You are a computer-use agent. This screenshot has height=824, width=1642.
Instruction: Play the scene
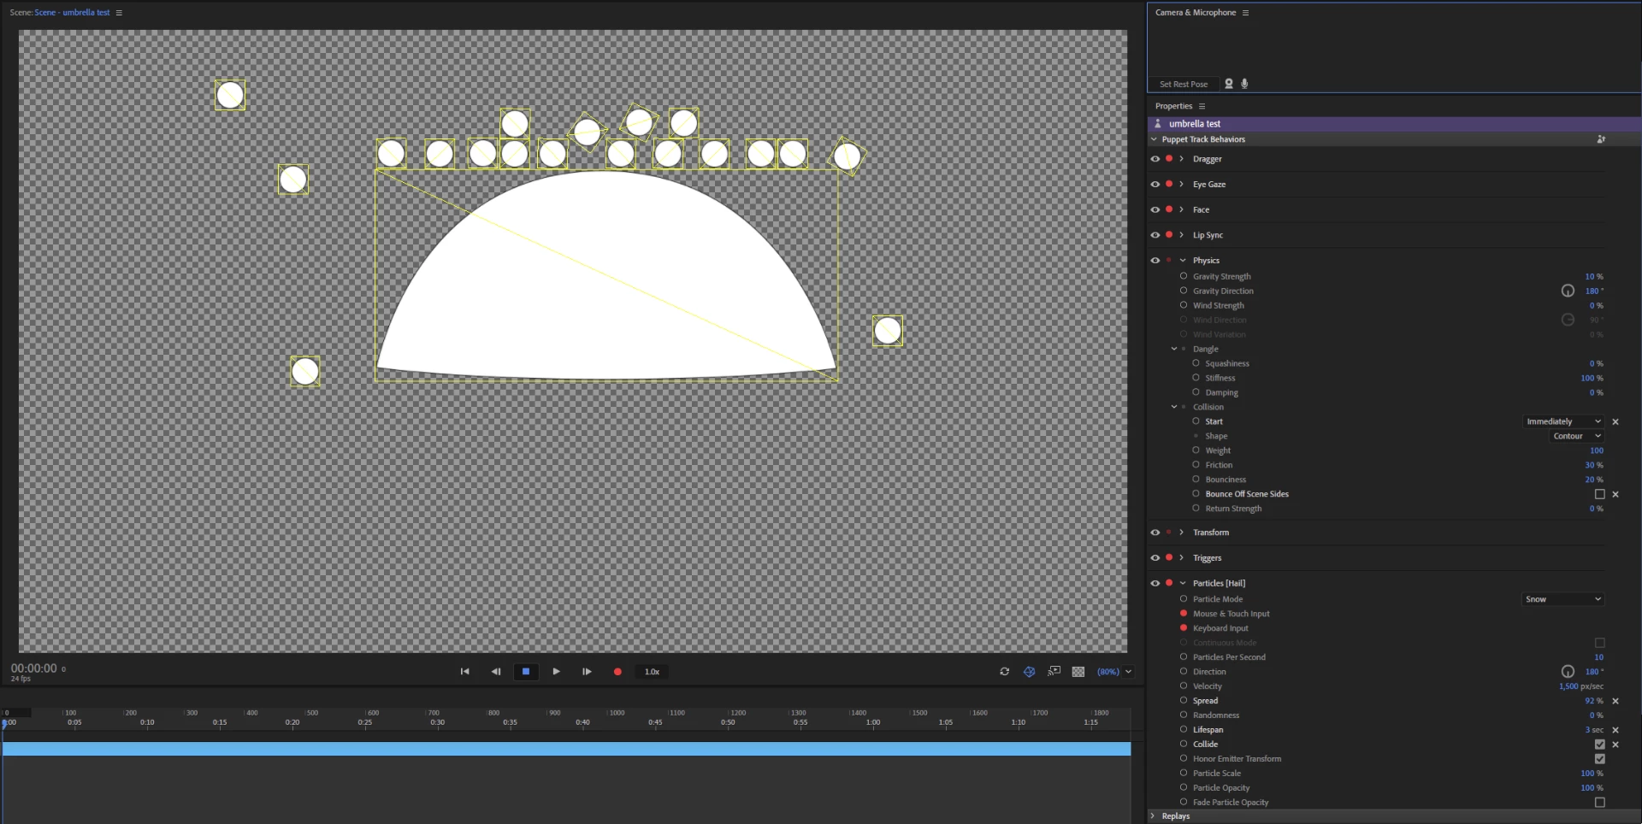(556, 672)
